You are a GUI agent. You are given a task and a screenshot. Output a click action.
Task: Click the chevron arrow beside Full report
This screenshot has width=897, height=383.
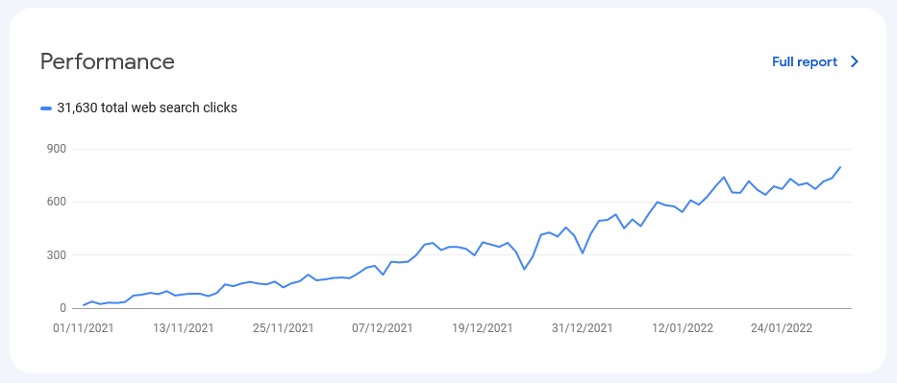(855, 61)
